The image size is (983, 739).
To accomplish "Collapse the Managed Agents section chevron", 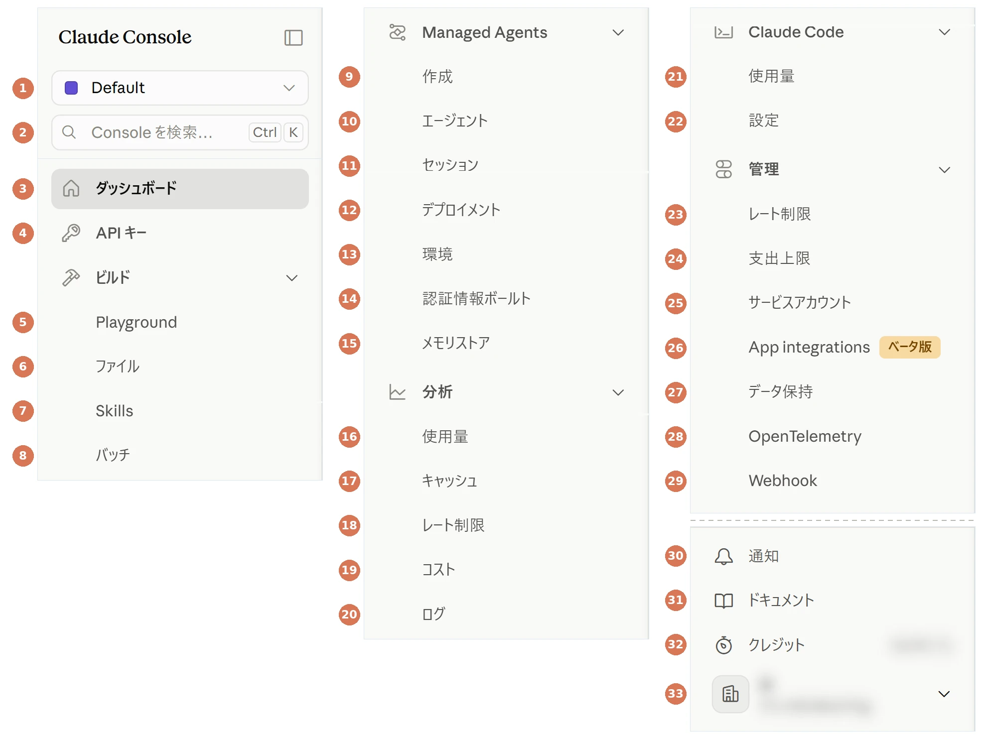I will (x=618, y=32).
